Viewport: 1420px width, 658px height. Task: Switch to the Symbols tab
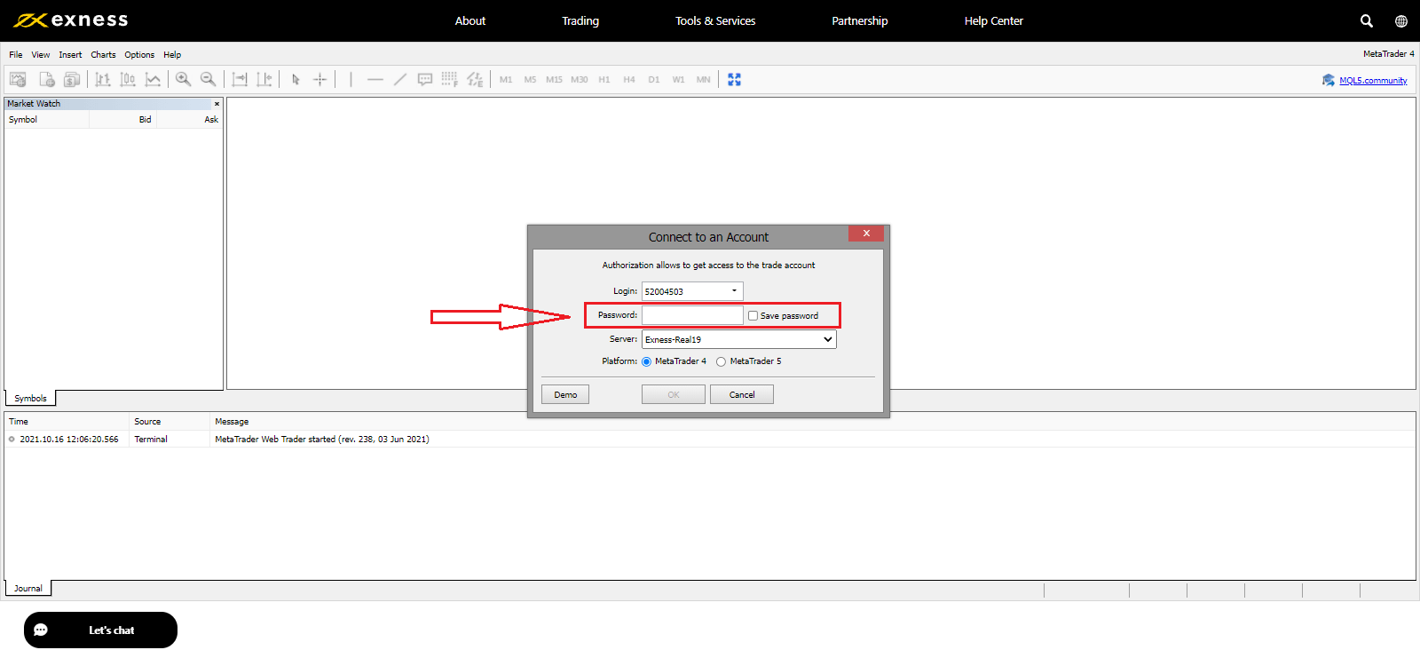coord(30,399)
